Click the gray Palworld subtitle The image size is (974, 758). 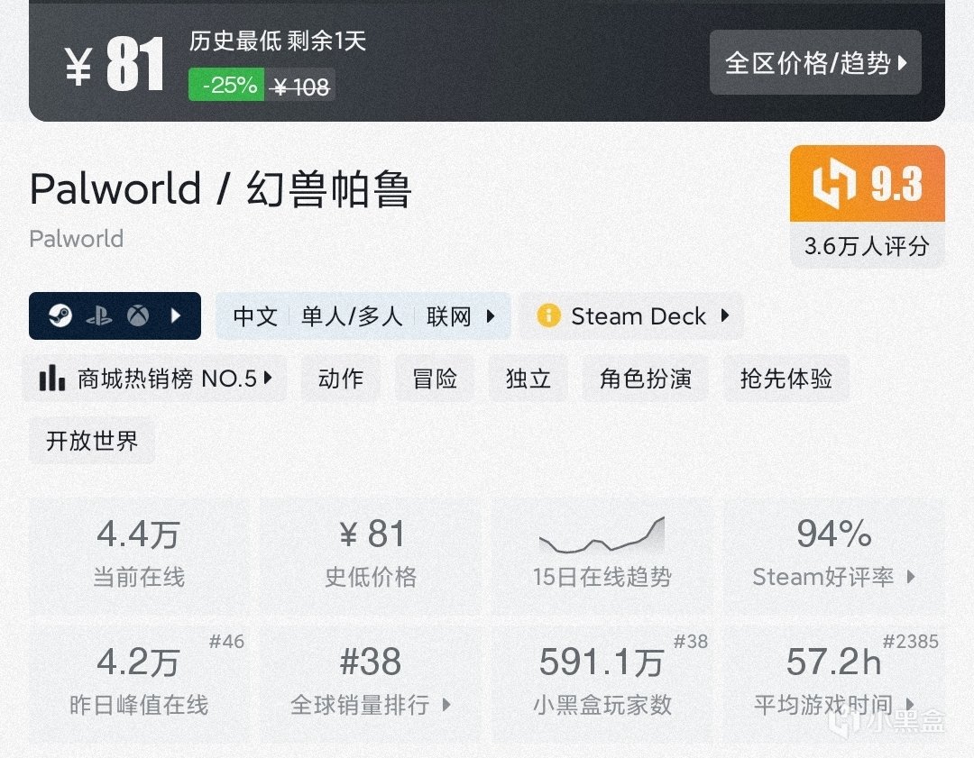[77, 239]
